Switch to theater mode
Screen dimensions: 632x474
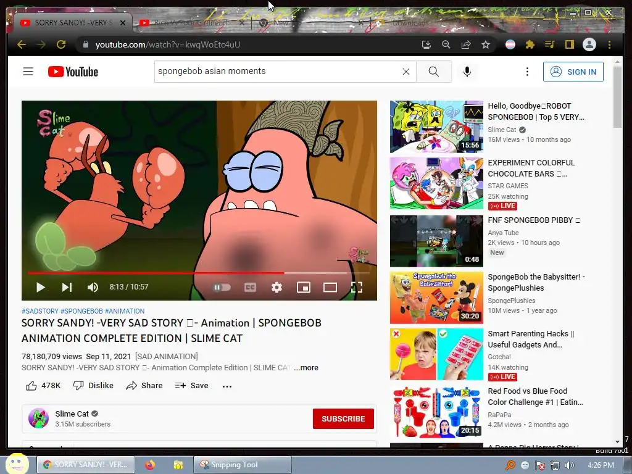click(x=330, y=287)
